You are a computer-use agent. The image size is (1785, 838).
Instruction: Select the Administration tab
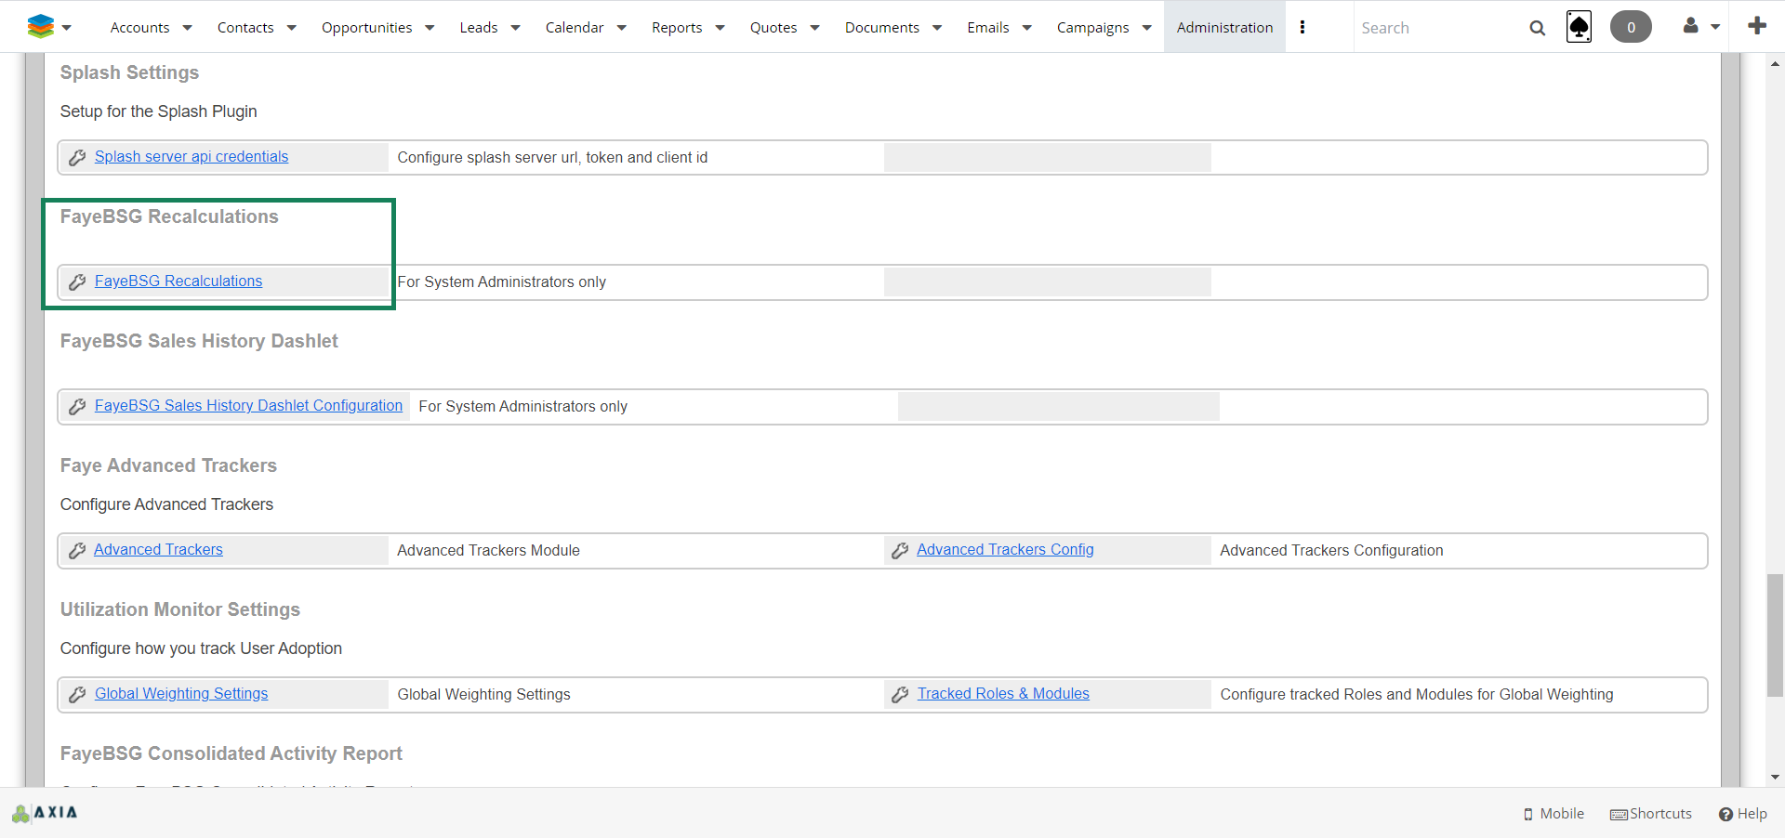[x=1224, y=28]
